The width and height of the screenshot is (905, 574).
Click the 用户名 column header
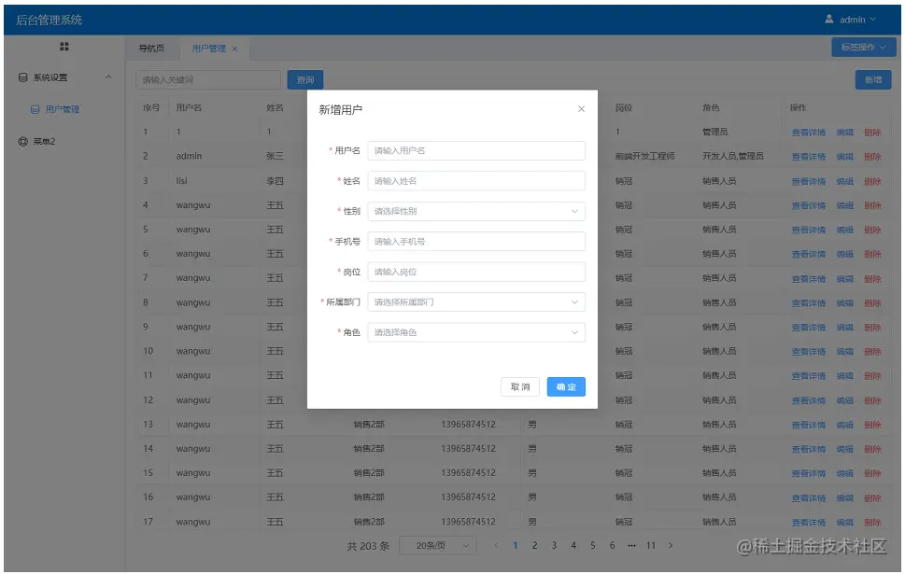click(x=189, y=108)
